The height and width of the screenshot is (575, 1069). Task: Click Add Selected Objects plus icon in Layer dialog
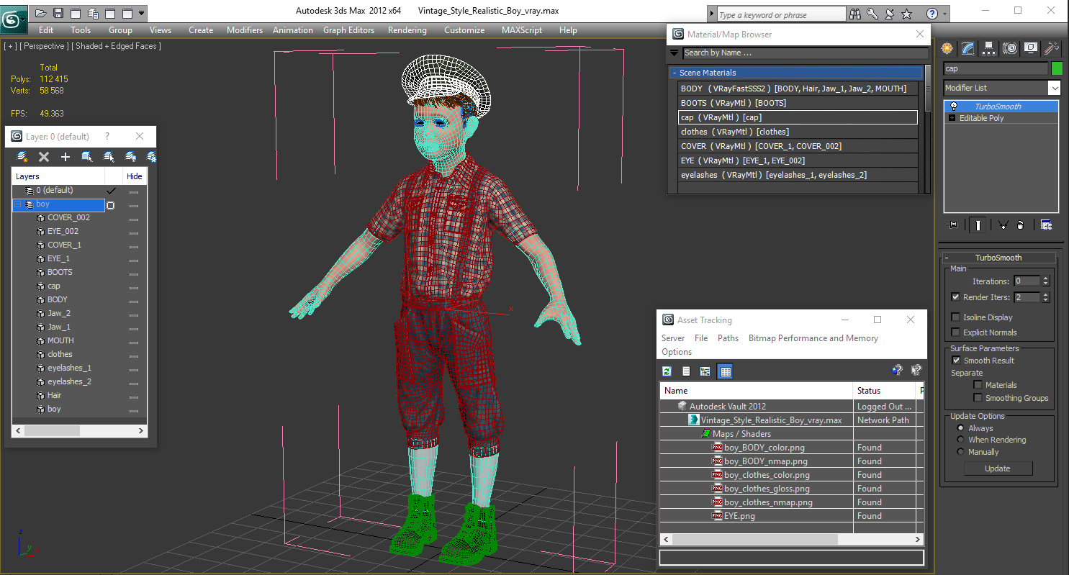(x=66, y=156)
